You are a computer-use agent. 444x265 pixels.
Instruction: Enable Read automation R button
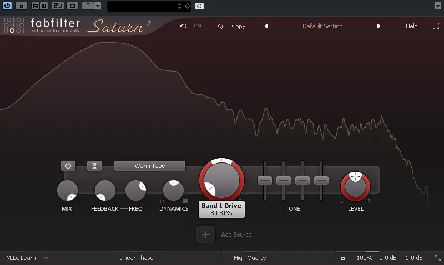pos(35,6)
